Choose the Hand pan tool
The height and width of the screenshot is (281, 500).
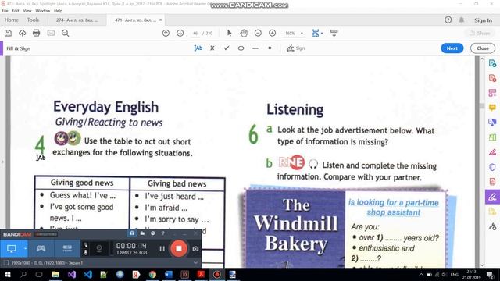tap(244, 33)
